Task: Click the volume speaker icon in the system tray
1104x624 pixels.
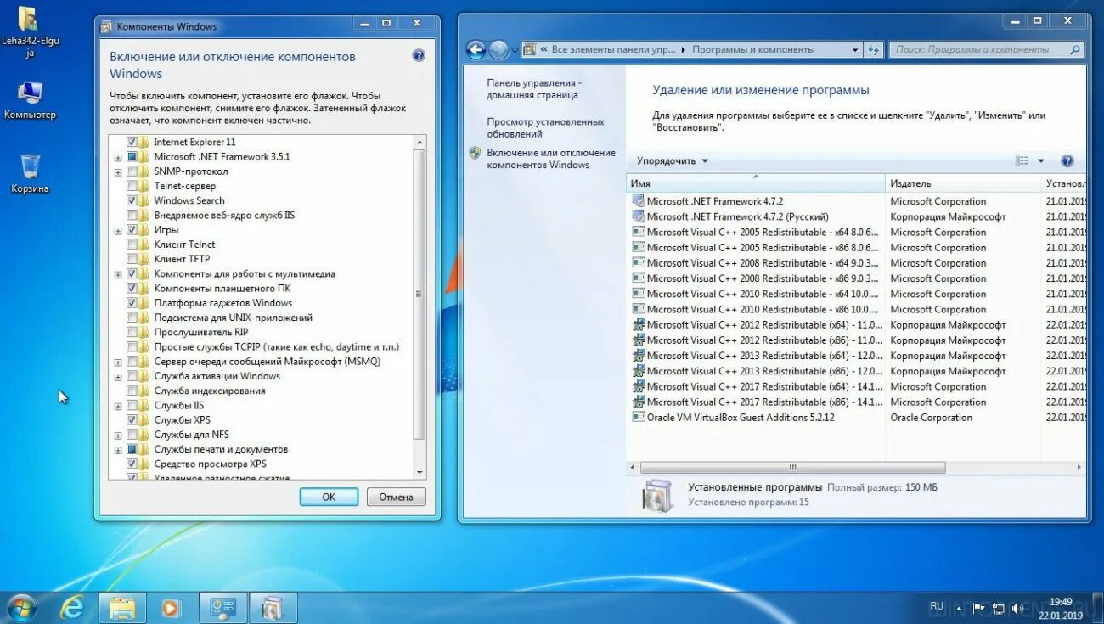Action: [x=1017, y=608]
